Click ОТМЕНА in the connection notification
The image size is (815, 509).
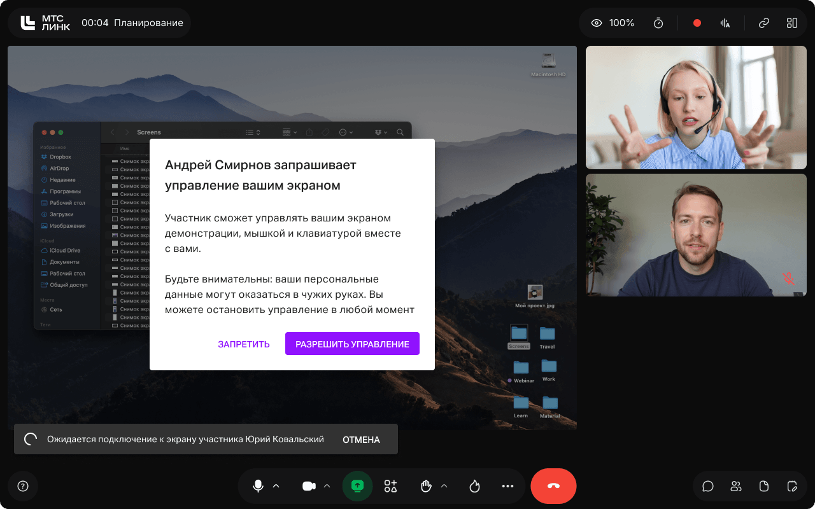(361, 440)
